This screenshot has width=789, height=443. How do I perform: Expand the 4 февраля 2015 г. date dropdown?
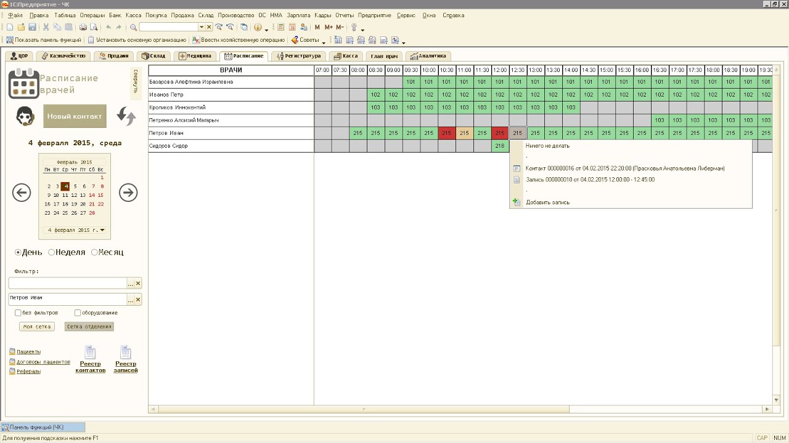[102, 230]
